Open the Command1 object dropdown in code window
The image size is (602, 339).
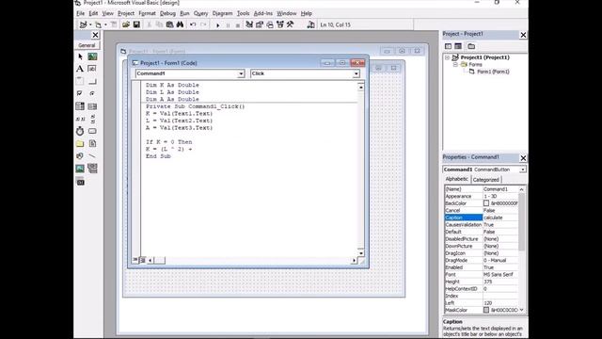pos(241,73)
